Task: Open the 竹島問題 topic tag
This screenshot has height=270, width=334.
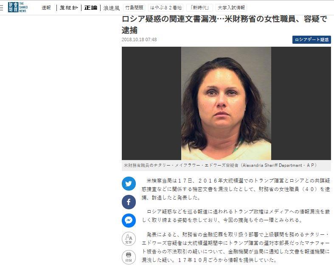Action: (x=134, y=8)
